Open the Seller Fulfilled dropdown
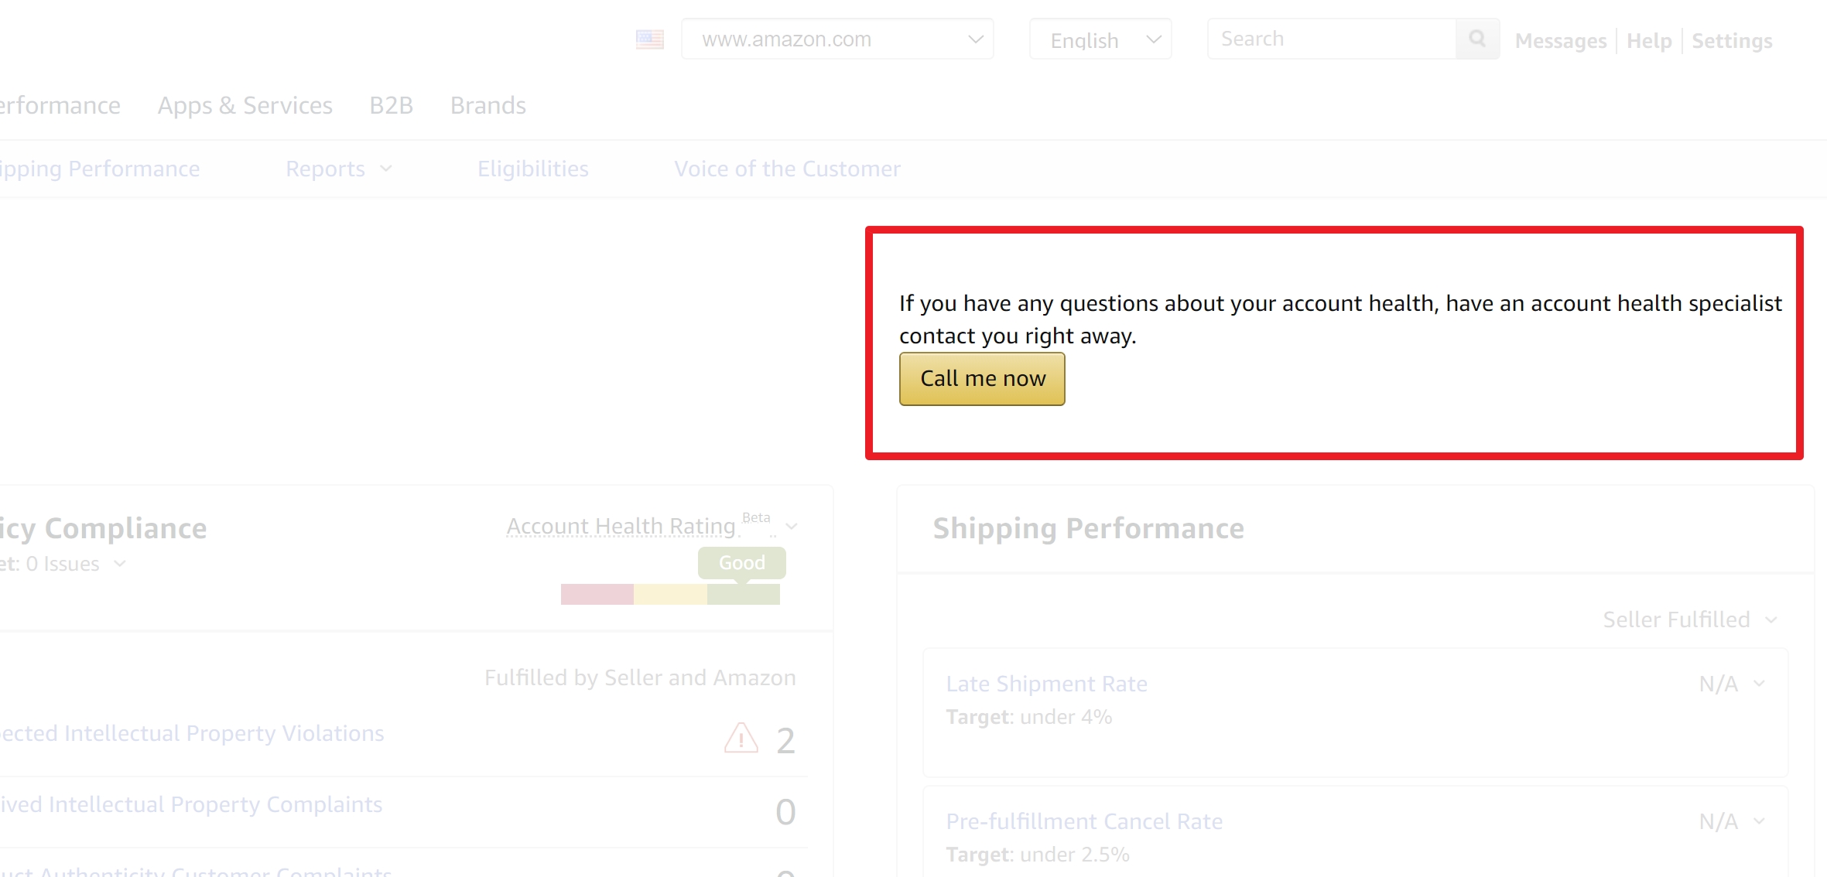 point(1690,619)
